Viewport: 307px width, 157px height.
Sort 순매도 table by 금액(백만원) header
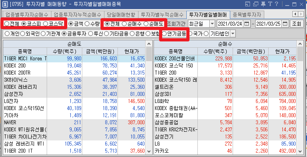[100, 52]
